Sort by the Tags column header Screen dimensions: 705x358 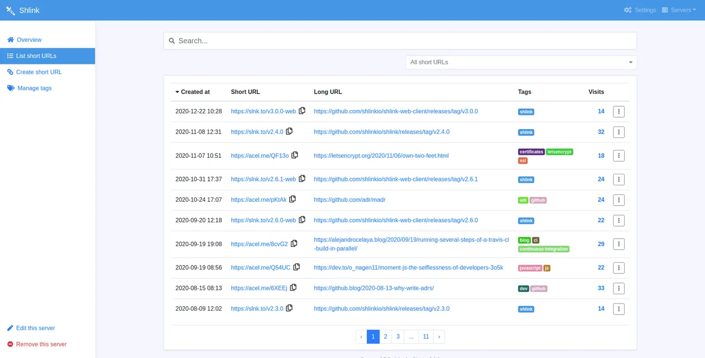(524, 92)
